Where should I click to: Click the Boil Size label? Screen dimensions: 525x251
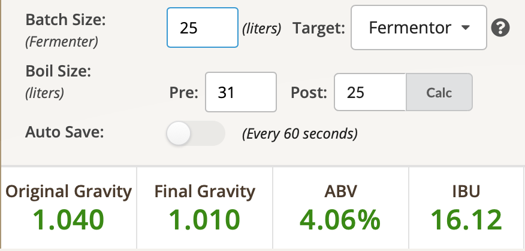tap(58, 71)
